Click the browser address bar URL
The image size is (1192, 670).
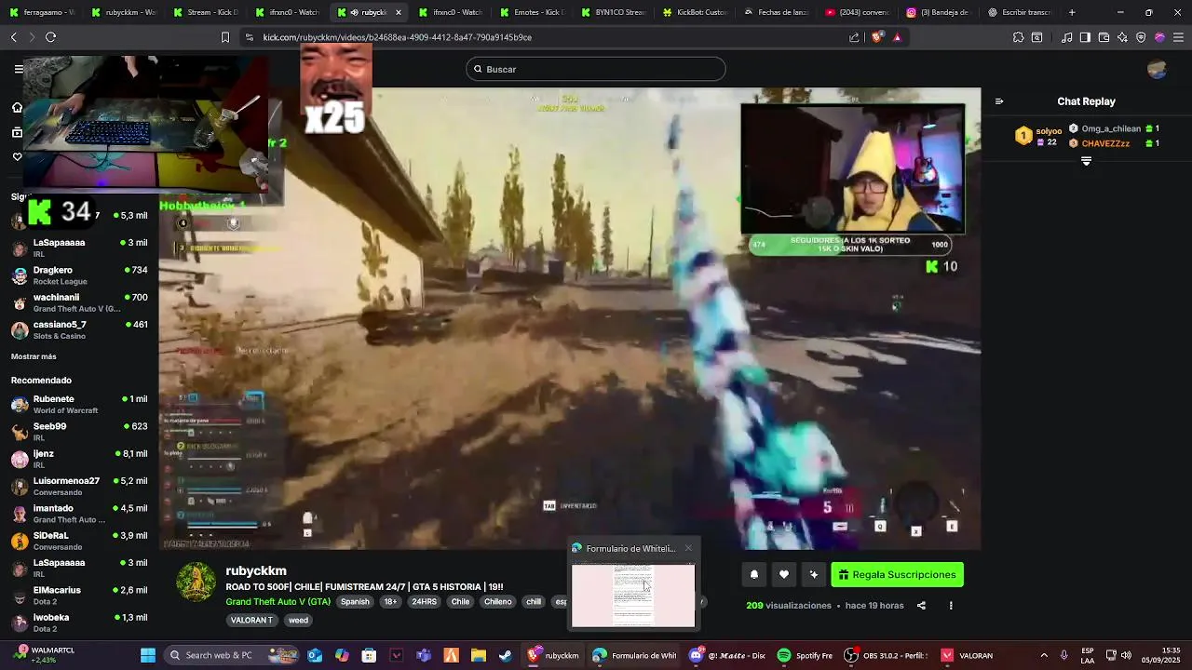(397, 37)
